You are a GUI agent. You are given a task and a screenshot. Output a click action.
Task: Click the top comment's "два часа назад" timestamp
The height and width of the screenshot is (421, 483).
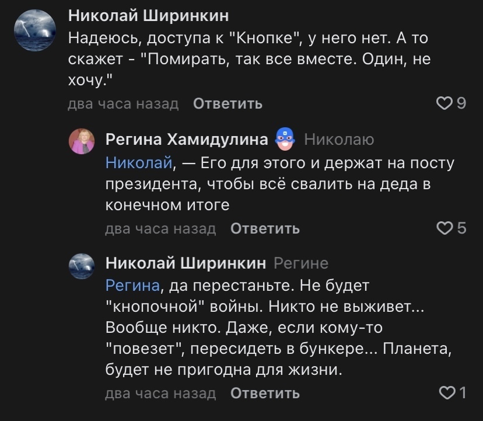pyautogui.click(x=123, y=104)
